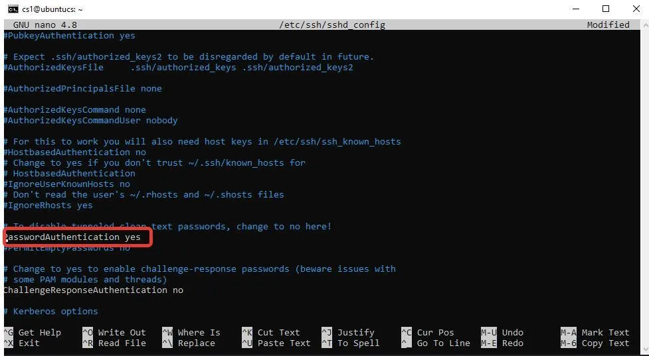
Task: Click the terminal icon in the title bar
Action: click(x=13, y=9)
